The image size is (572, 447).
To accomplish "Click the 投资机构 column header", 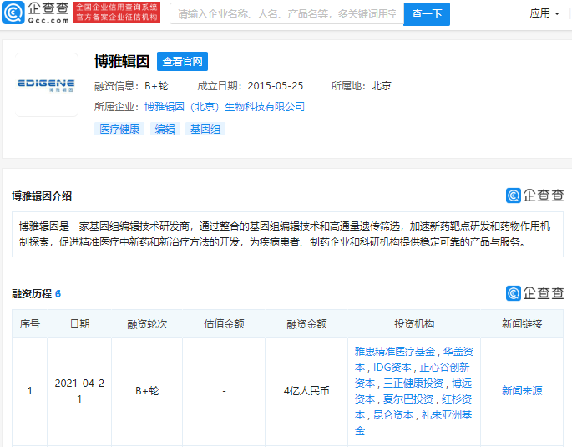I will point(414,323).
